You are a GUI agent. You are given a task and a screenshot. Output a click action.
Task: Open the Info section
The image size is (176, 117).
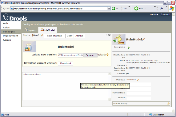(6, 23)
